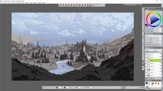
Task: Select the Magic Wand tool
Action: (143, 27)
